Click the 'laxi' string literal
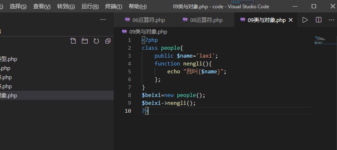The image size is (337, 150). (206, 56)
